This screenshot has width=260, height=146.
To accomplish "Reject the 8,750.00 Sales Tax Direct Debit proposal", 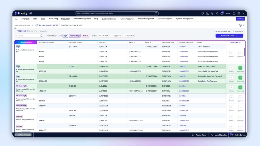I will pos(231,68).
